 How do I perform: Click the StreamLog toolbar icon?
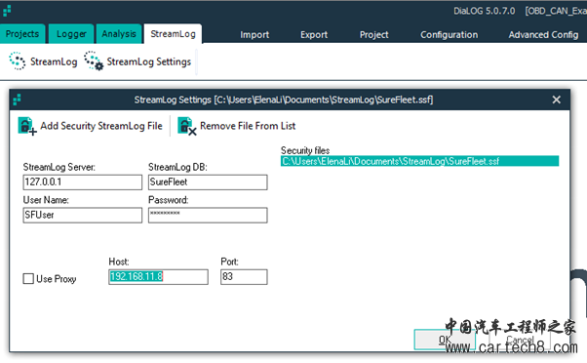(x=18, y=61)
